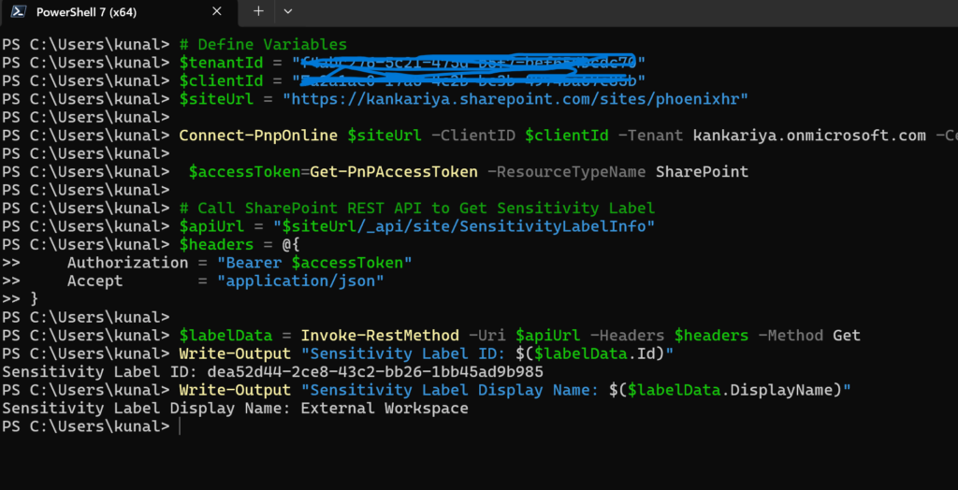Click the $apiUrl = assignment variable

pyautogui.click(x=210, y=226)
